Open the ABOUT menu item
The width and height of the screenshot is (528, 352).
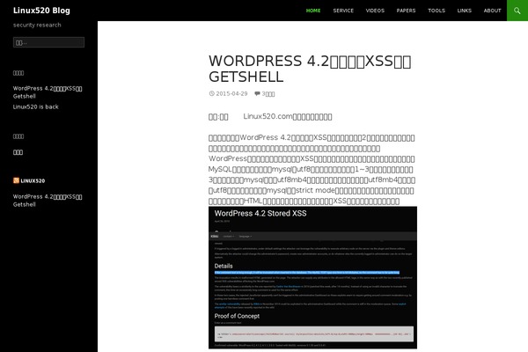(x=492, y=11)
